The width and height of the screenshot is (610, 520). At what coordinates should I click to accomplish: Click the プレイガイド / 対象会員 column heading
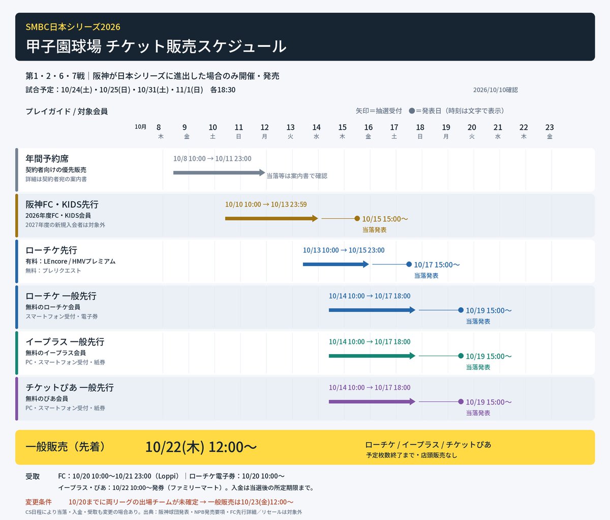(67, 111)
